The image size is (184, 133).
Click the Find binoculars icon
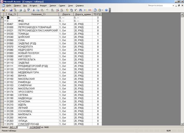pyautogui.click(x=80, y=10)
